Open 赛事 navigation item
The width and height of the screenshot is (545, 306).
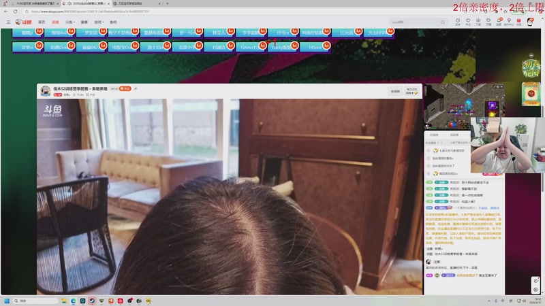tap(84, 22)
